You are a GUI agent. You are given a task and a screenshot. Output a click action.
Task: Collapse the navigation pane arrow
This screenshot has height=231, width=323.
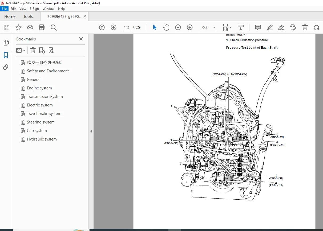(x=91, y=131)
